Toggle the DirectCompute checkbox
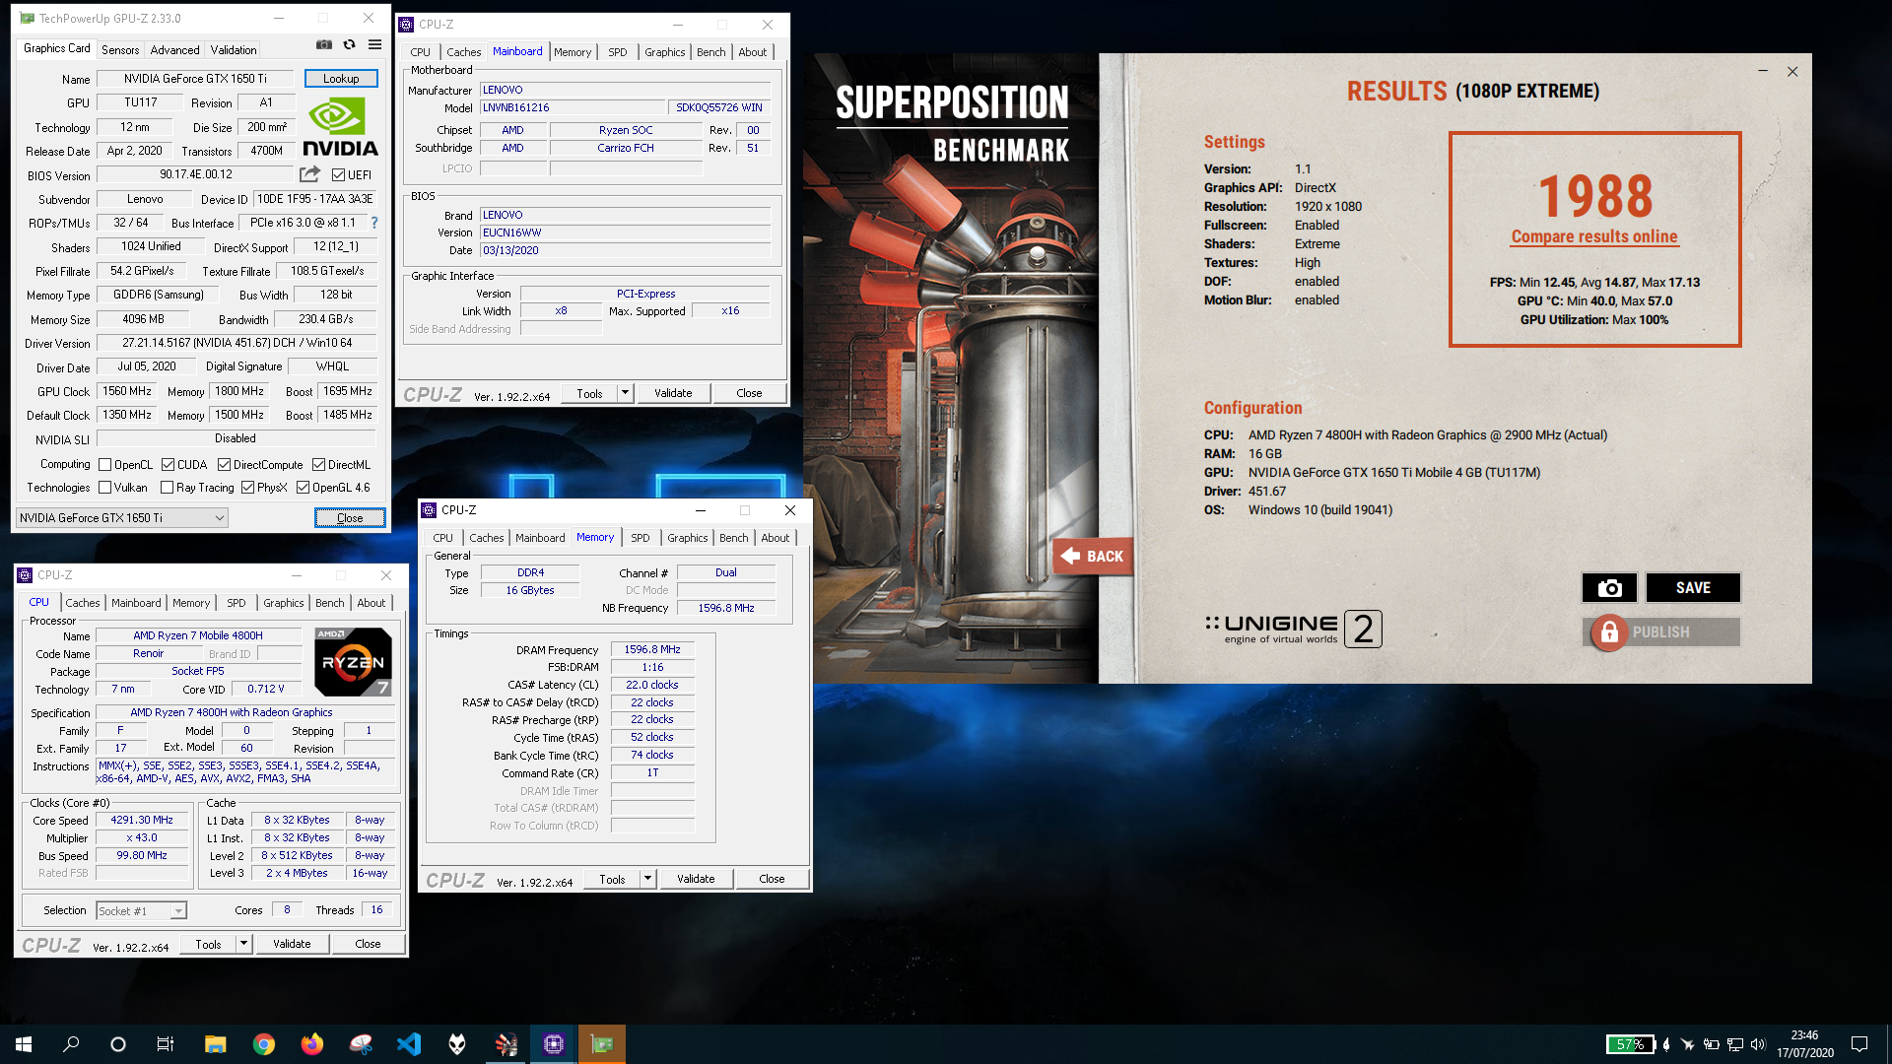This screenshot has width=1892, height=1064. tap(224, 465)
